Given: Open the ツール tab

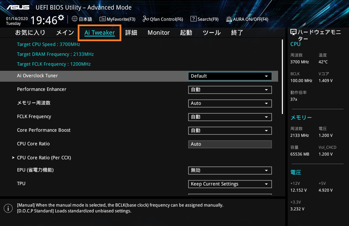Looking at the screenshot, I should click(212, 33).
